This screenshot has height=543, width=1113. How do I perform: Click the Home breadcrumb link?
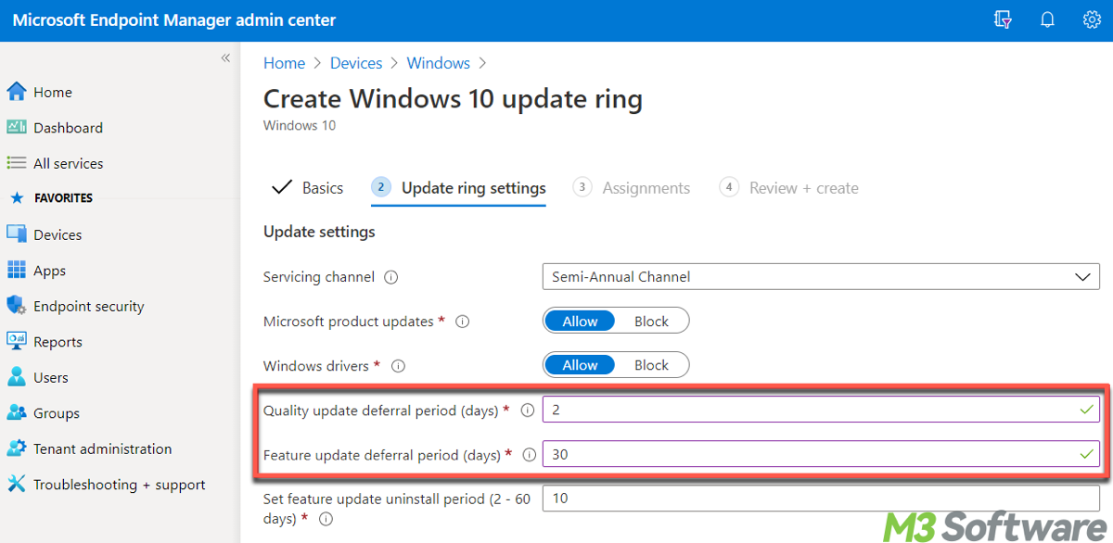[x=284, y=63]
